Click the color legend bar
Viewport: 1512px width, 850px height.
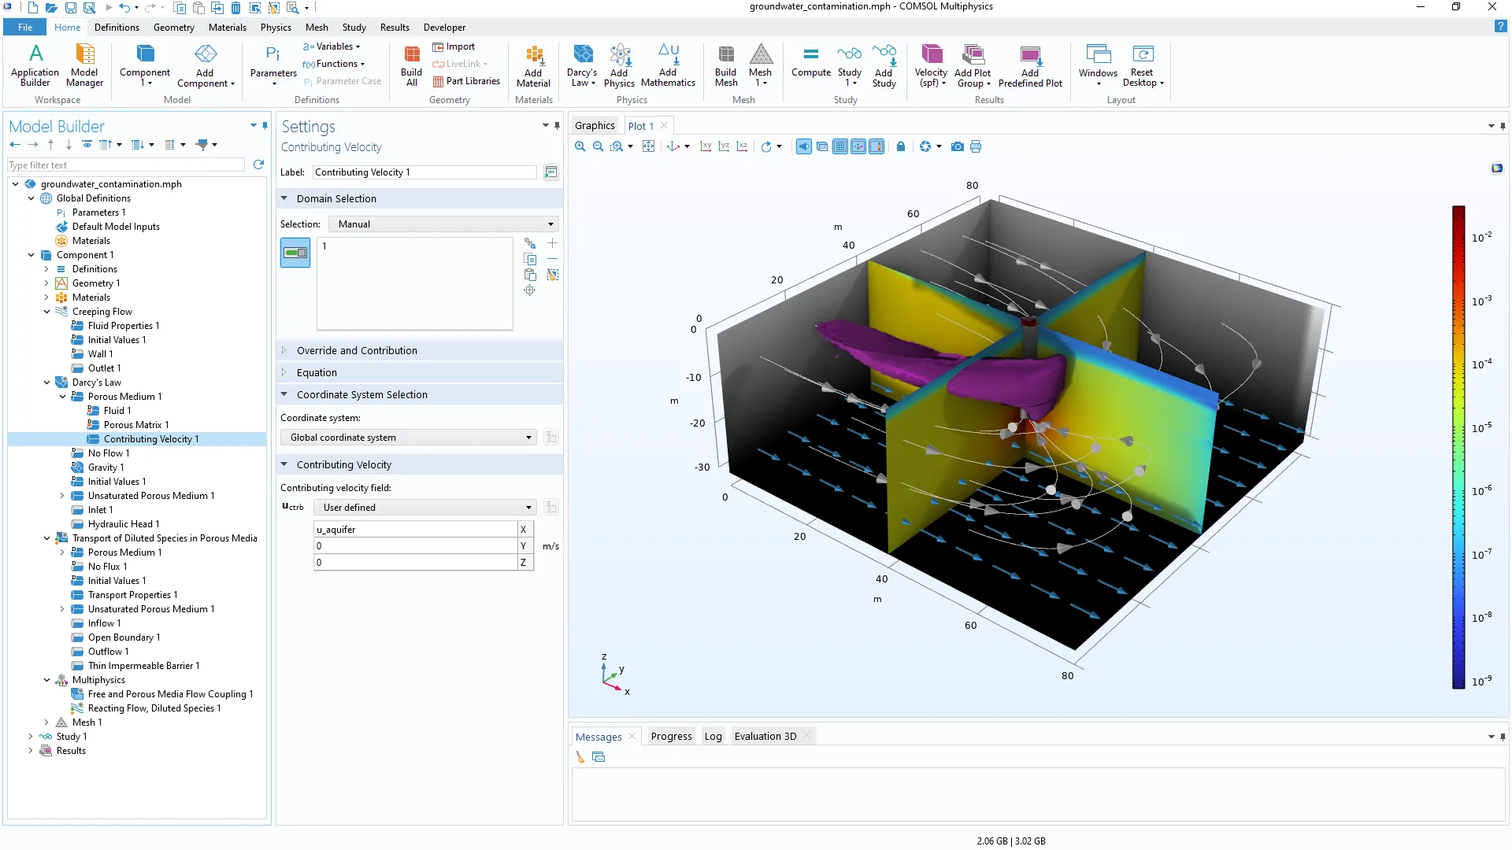pyautogui.click(x=1458, y=447)
